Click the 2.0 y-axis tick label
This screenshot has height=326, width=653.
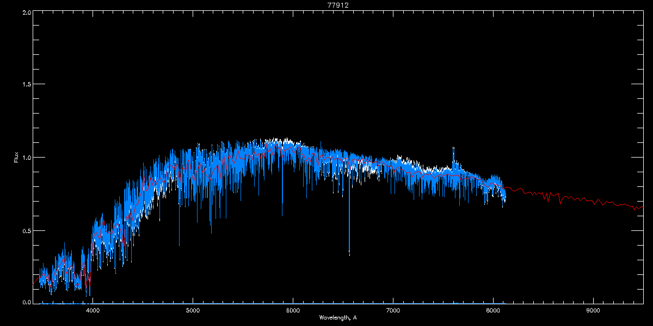(x=26, y=12)
